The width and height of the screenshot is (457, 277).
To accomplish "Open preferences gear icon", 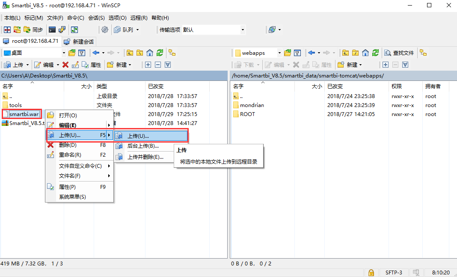I will [x=105, y=30].
